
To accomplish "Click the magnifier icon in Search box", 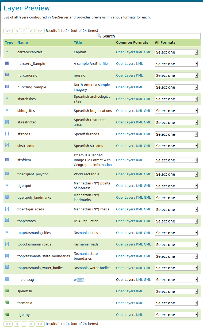I will pyautogui.click(x=99, y=36).
